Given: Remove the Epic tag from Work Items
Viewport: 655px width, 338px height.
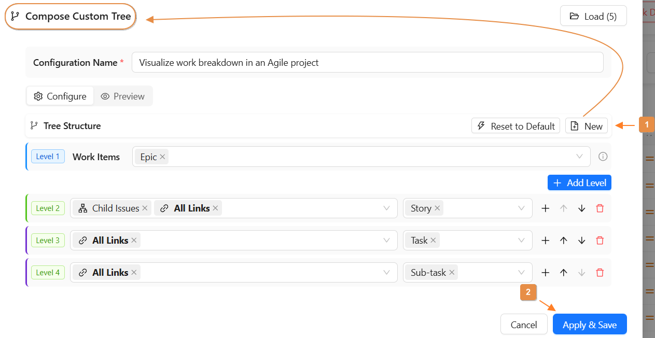Looking at the screenshot, I should point(162,157).
